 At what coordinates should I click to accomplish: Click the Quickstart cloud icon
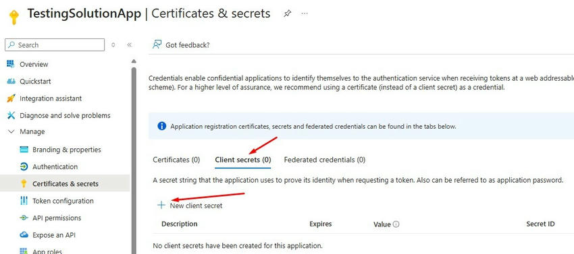11,81
